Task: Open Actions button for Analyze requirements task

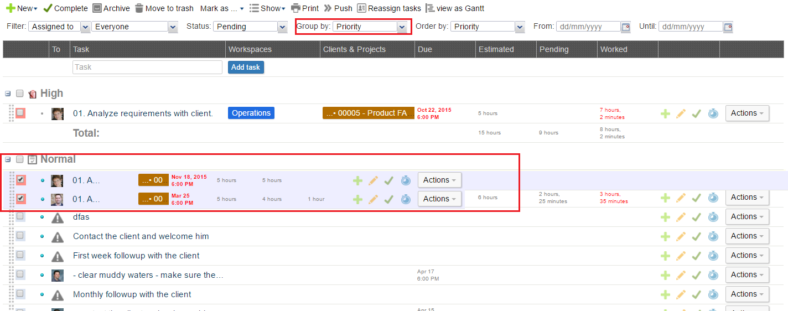Action: 747,113
